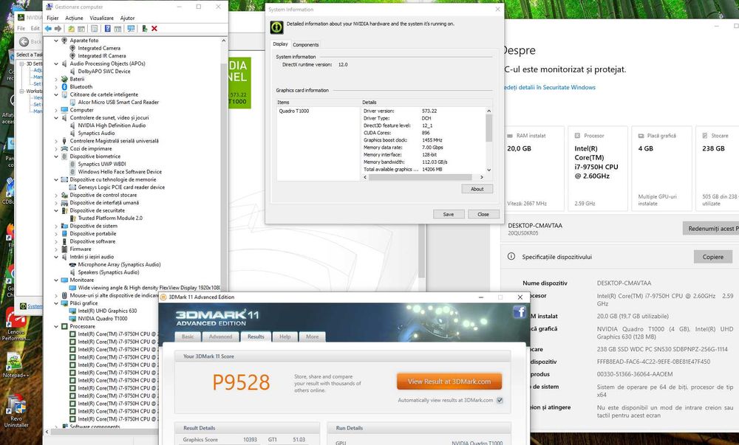The height and width of the screenshot is (445, 739).
Task: Switch to Components tab in System Information
Action: [306, 45]
